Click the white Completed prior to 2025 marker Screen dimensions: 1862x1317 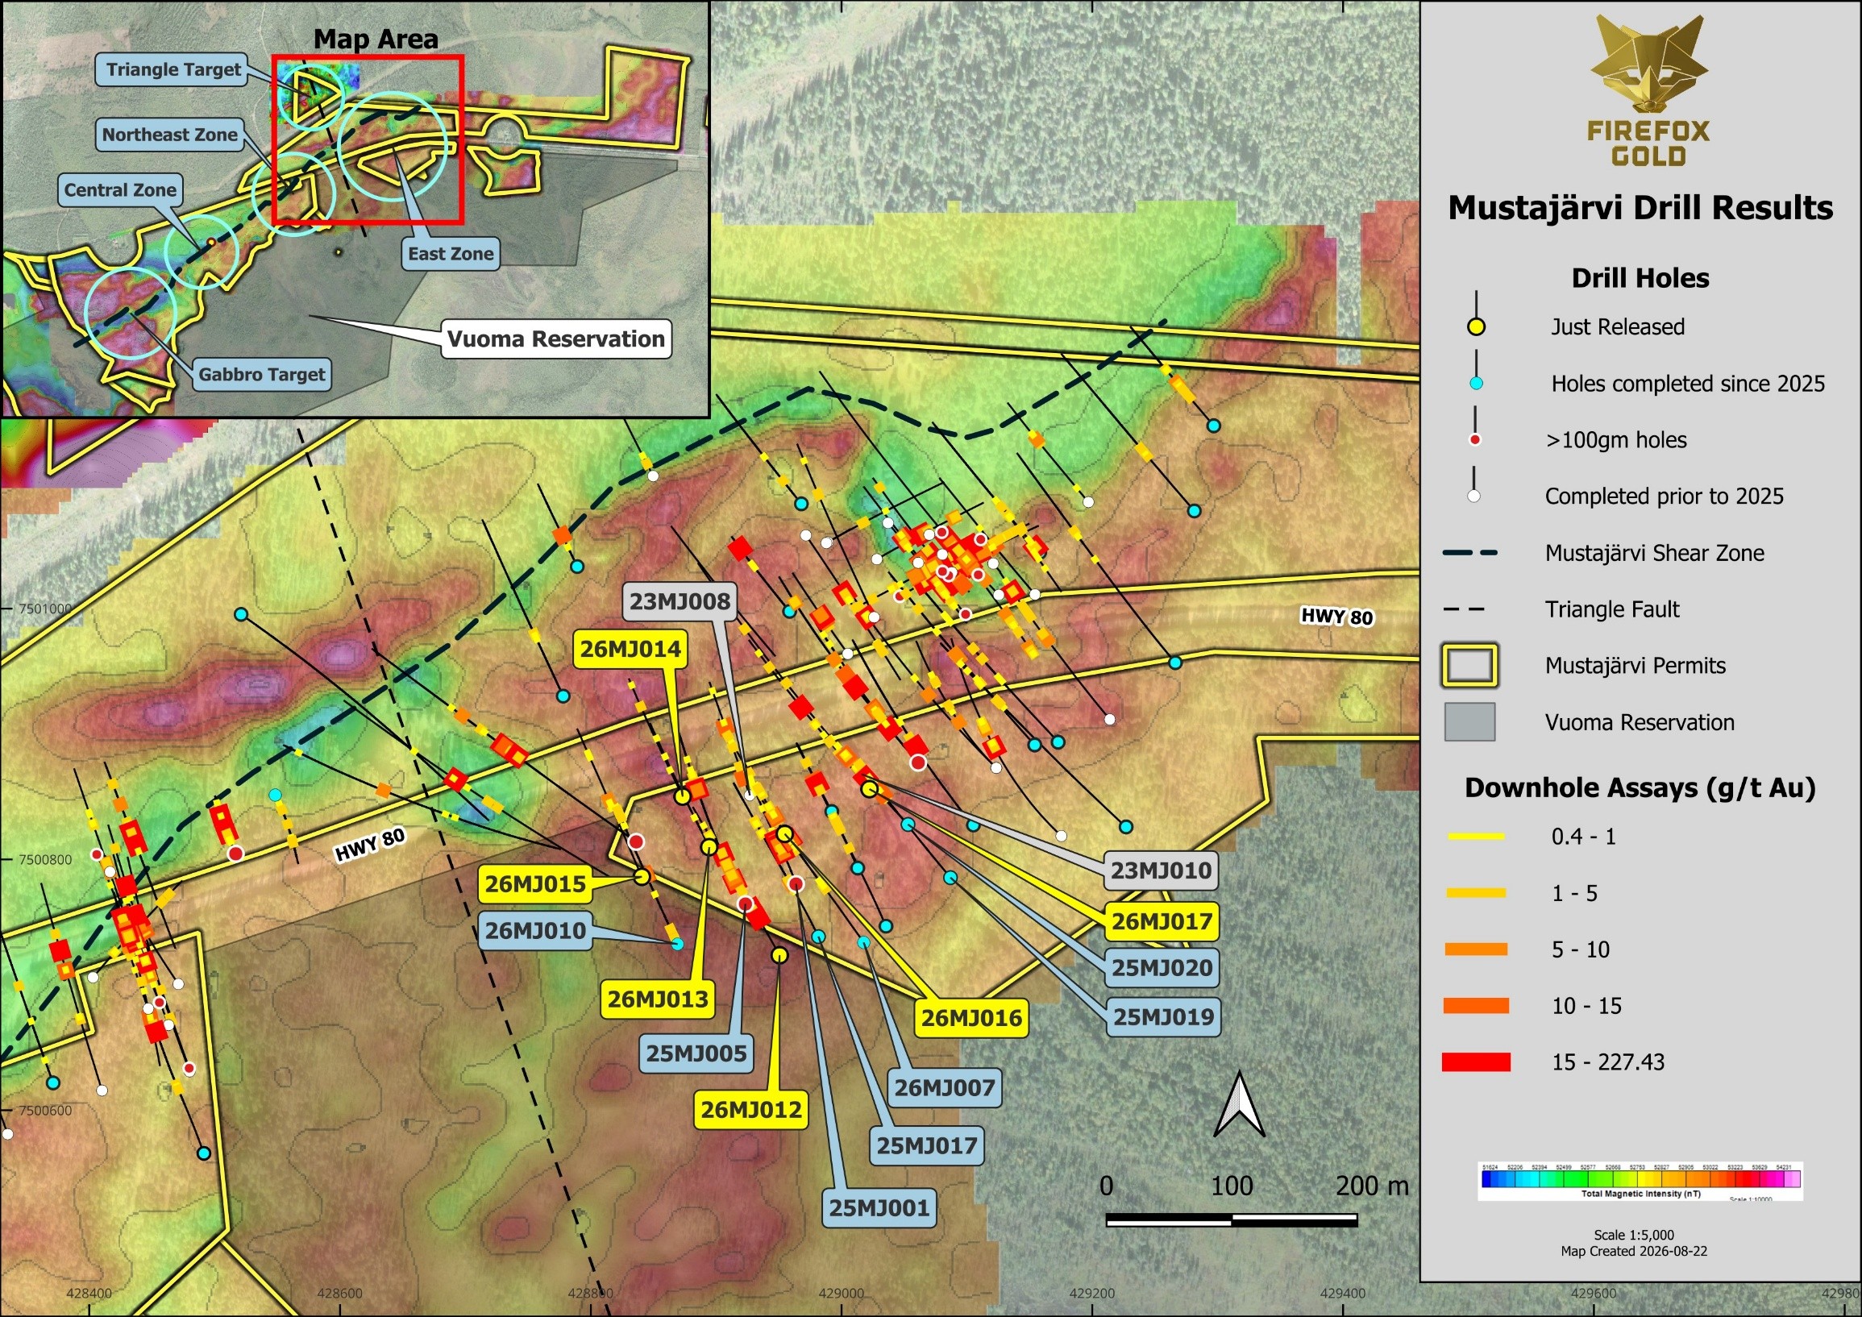pyautogui.click(x=1474, y=496)
